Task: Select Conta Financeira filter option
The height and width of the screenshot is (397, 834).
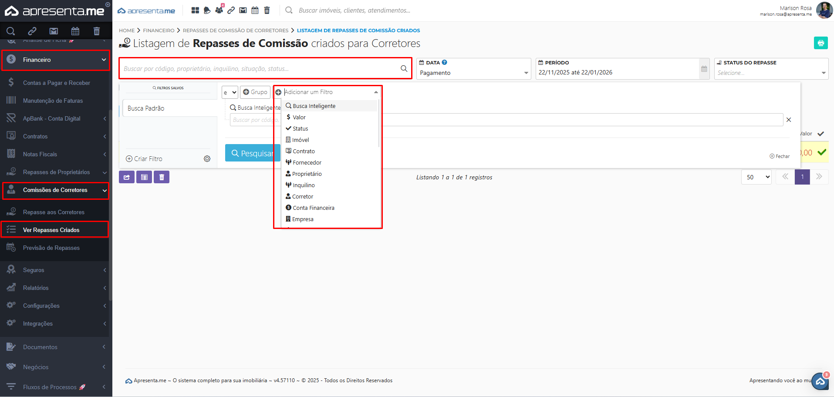Action: point(313,208)
